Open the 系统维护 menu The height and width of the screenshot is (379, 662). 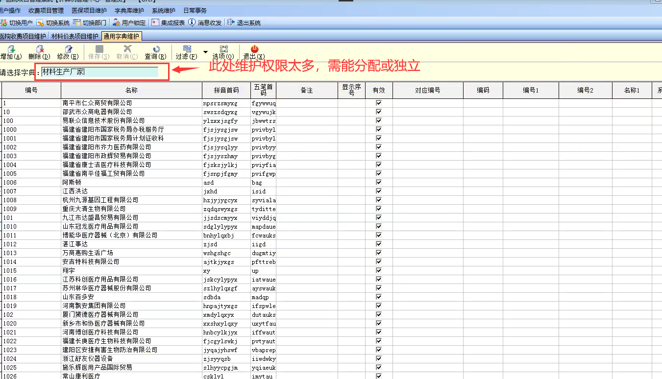pos(163,10)
